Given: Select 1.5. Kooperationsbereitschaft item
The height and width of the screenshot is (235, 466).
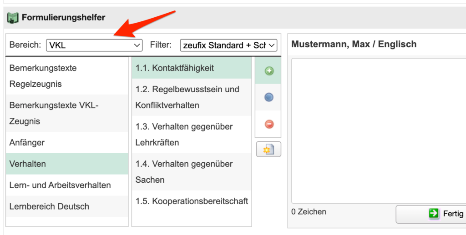Looking at the screenshot, I should tap(191, 201).
